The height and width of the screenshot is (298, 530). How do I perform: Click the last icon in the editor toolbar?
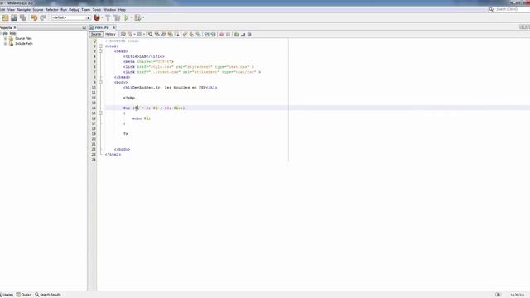point(249,35)
